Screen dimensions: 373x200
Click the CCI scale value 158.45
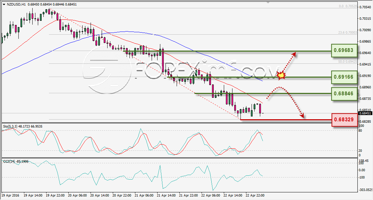(364, 161)
